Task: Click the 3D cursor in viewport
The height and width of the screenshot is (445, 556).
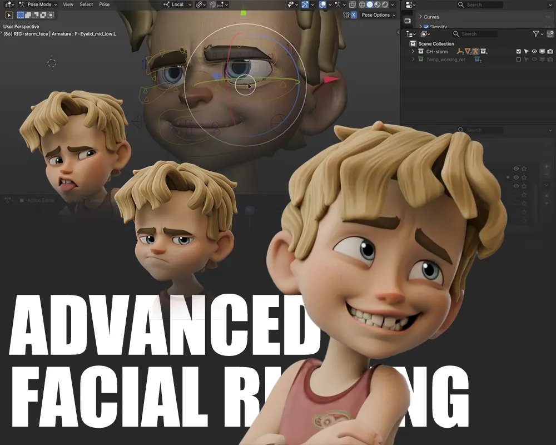Action: [52, 63]
